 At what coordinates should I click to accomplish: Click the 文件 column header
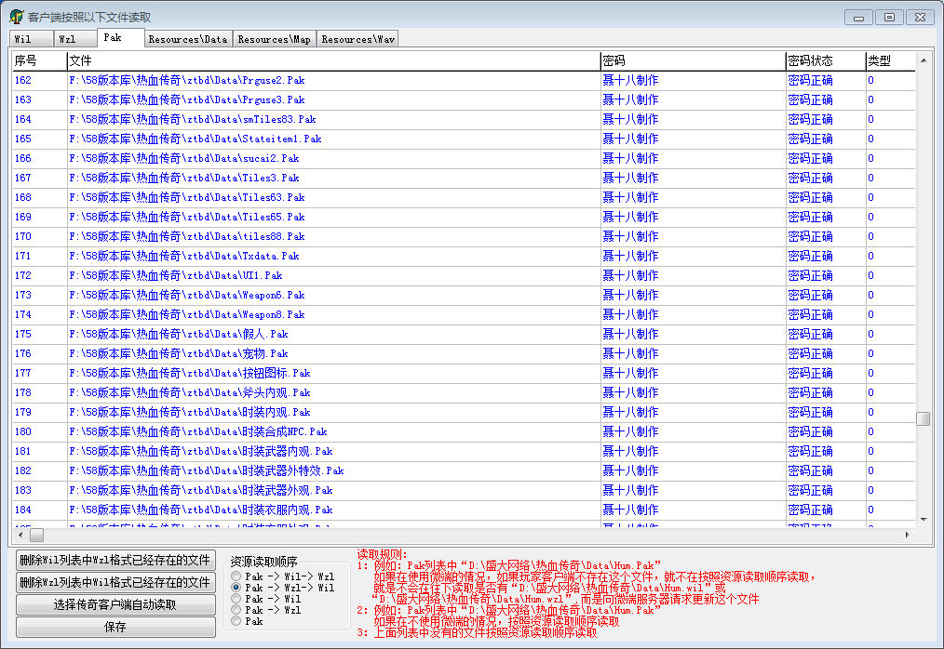coord(333,60)
